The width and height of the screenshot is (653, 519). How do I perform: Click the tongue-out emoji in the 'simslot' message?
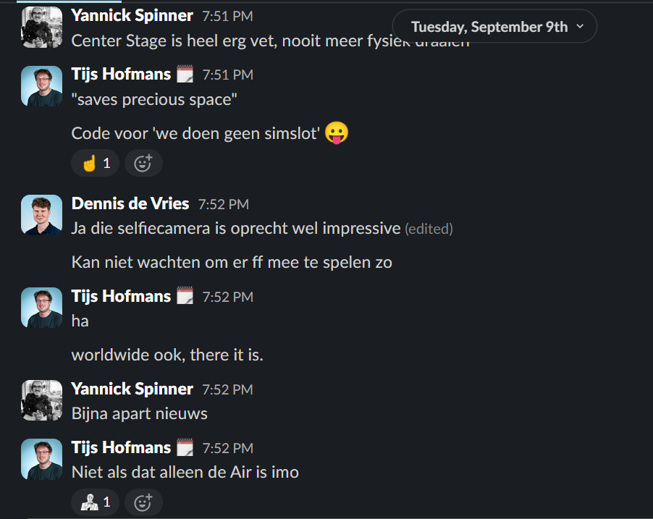coord(337,133)
